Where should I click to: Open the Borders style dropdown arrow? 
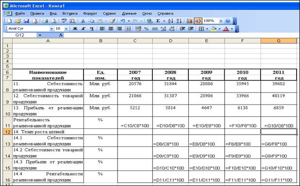207,29
